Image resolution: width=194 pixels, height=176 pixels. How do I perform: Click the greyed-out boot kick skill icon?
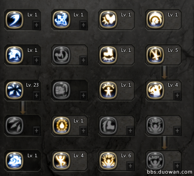pos(109,125)
